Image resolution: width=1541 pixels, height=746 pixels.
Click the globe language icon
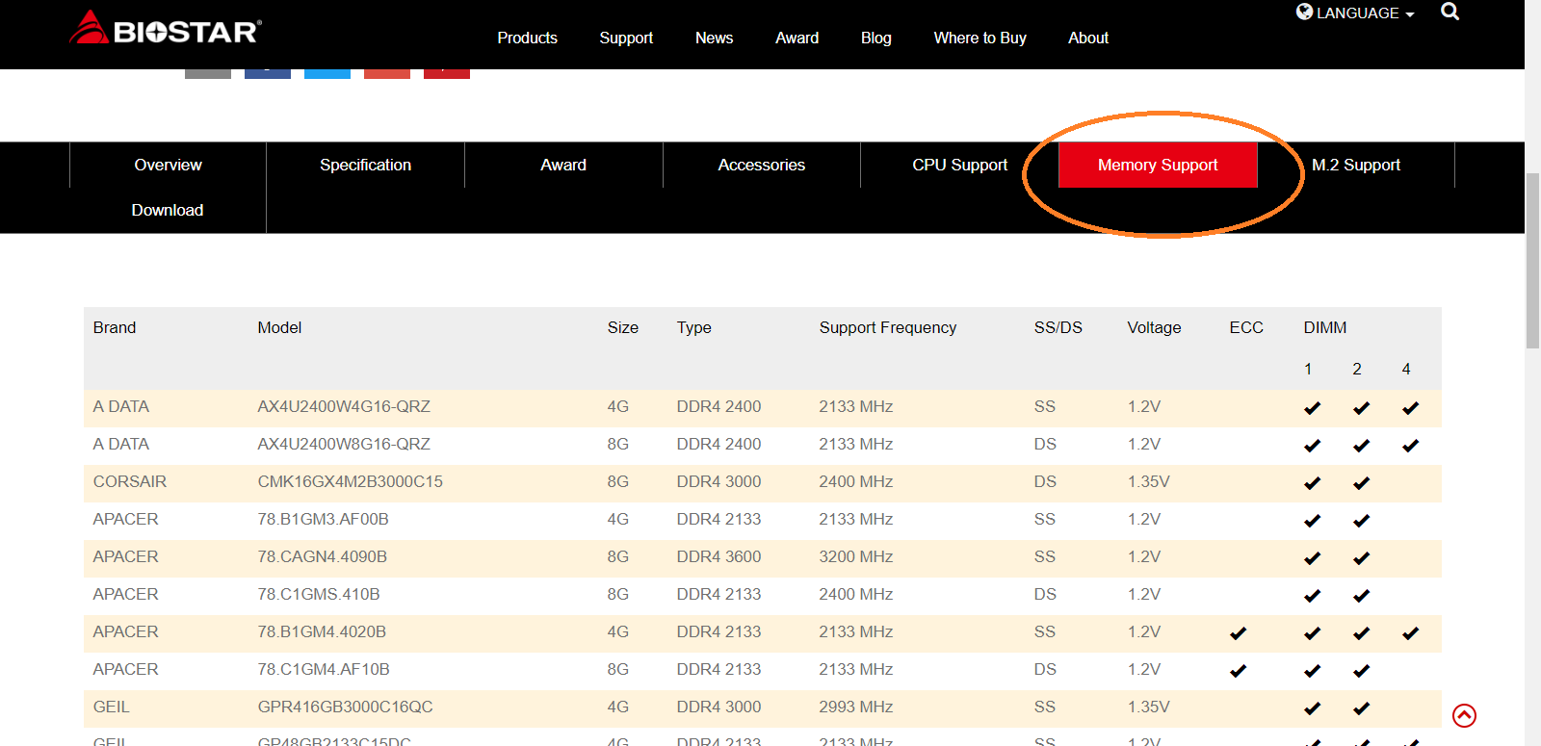click(1304, 12)
